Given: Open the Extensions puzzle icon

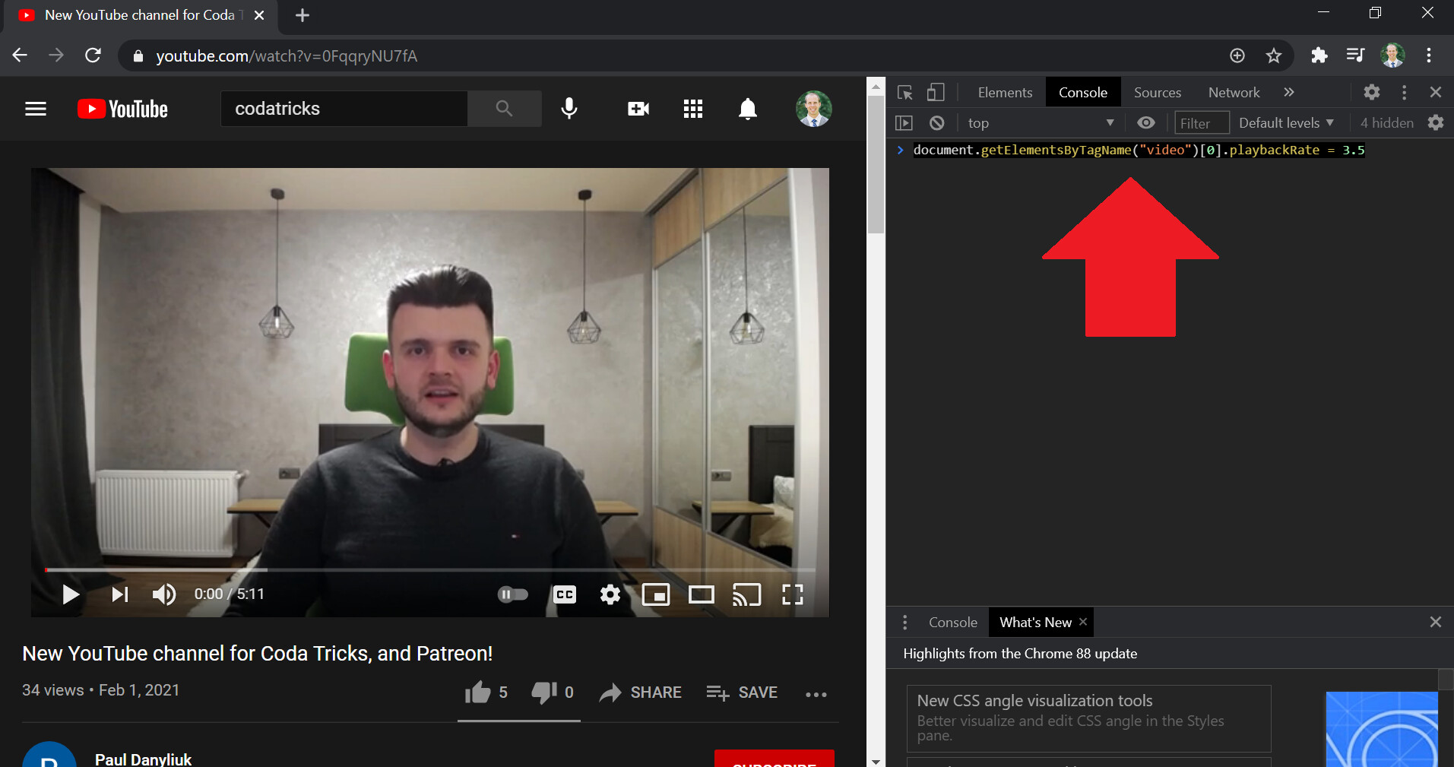Looking at the screenshot, I should (1319, 55).
